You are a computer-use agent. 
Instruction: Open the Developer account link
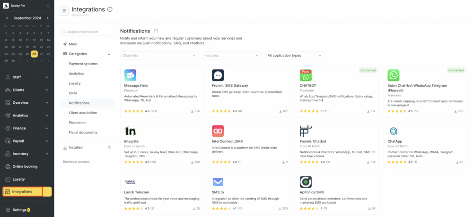pos(76,162)
